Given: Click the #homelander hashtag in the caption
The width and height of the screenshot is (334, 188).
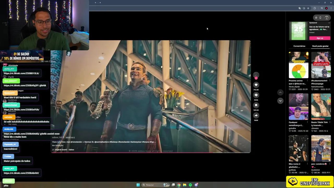Looking at the screenshot, I should click(x=124, y=142).
